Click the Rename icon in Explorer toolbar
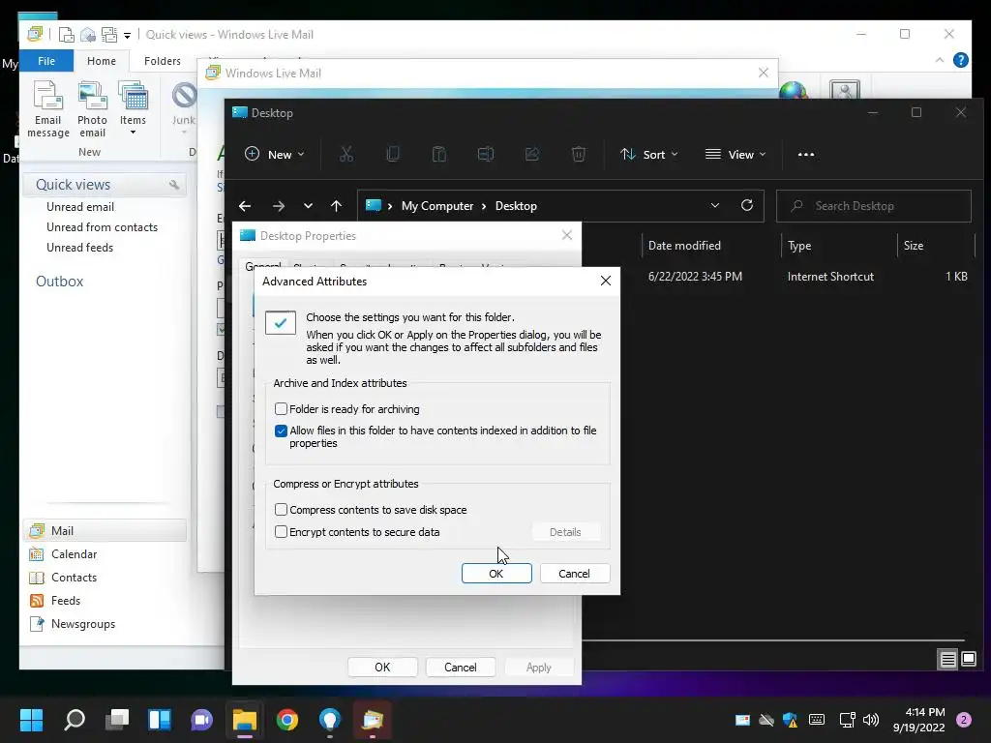 [x=486, y=154]
